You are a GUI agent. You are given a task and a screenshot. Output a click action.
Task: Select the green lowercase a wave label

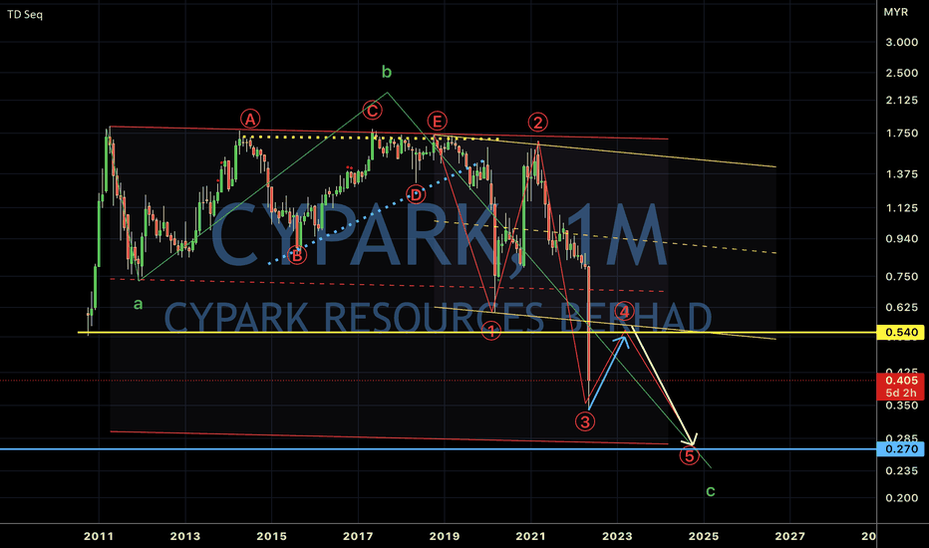point(138,305)
